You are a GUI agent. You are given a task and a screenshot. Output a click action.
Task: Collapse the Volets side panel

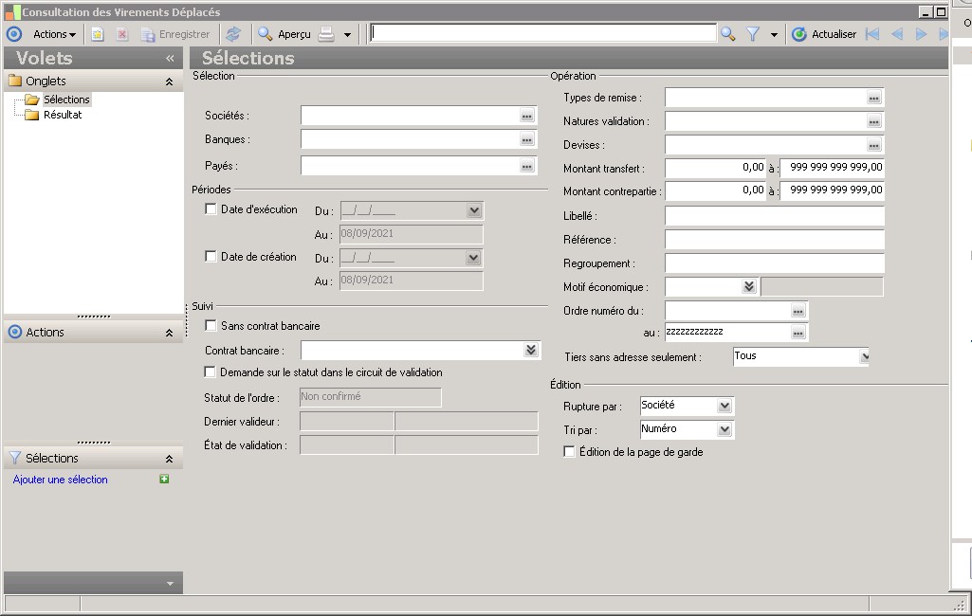tap(170, 58)
